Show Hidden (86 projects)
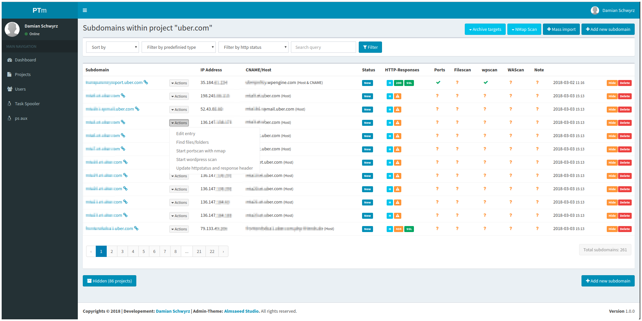Image resolution: width=642 pixels, height=321 pixels. click(109, 281)
